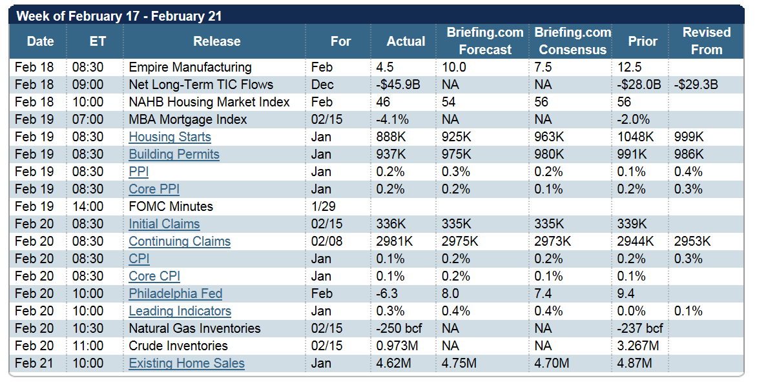Click the Empire Manufacturing release name

(190, 67)
